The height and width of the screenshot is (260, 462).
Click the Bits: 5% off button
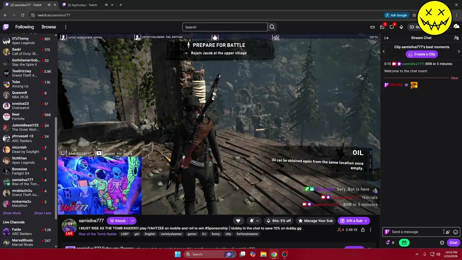(x=279, y=221)
